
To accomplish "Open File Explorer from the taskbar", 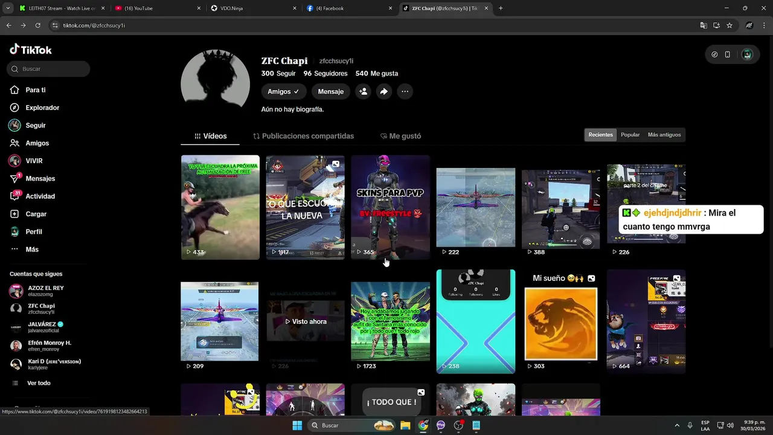I will [405, 425].
